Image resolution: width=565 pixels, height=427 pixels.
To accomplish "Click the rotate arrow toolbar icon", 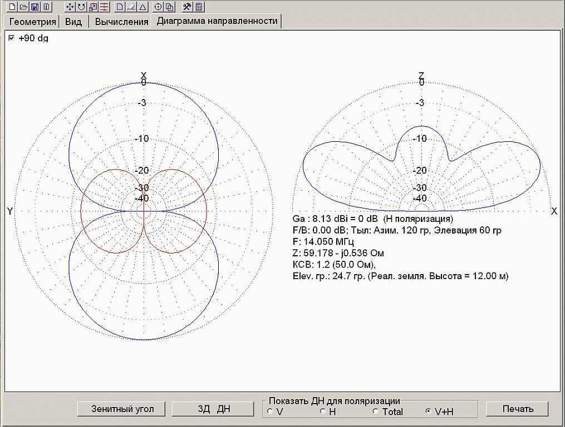I will pyautogui.click(x=81, y=7).
